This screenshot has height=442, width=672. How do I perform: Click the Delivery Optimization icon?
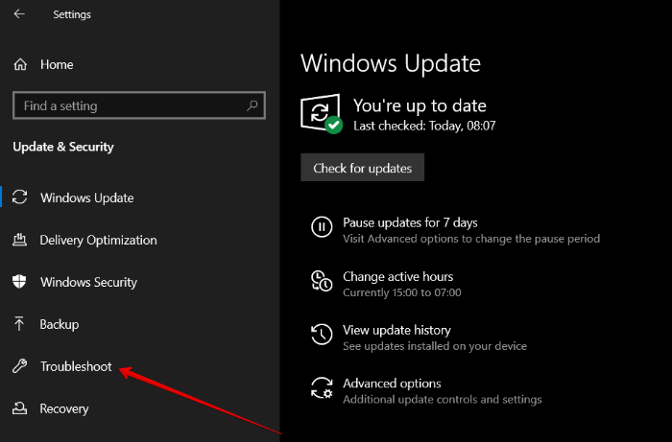[x=20, y=240]
